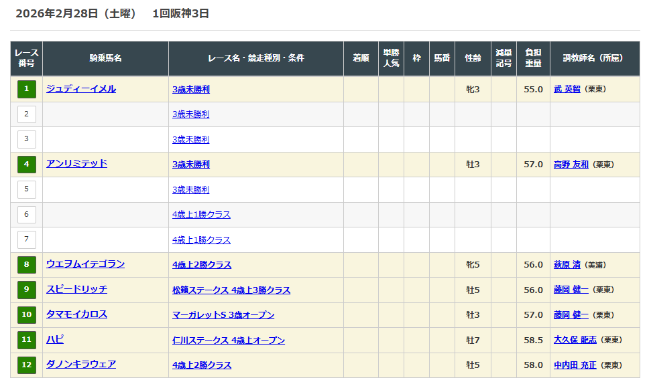Viewport: 649px width, 382px height.
Task: Click the 調教師名（所属） column header
Action: [595, 58]
